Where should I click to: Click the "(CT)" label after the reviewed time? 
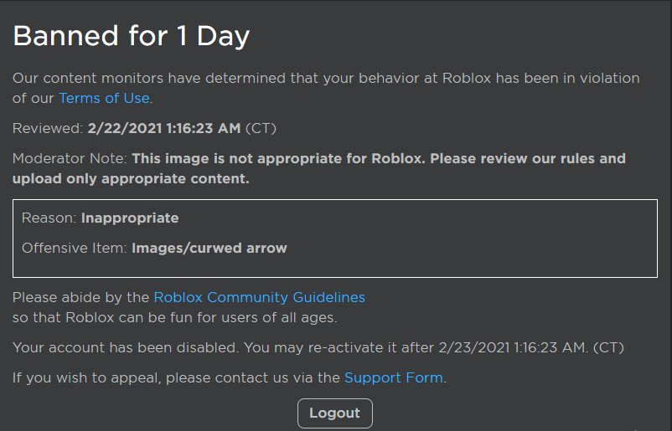pyautogui.click(x=261, y=128)
